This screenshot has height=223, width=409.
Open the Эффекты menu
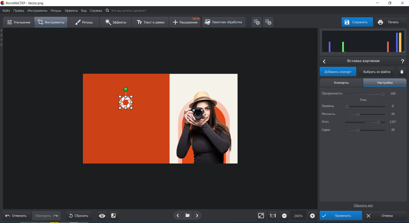tap(71, 10)
